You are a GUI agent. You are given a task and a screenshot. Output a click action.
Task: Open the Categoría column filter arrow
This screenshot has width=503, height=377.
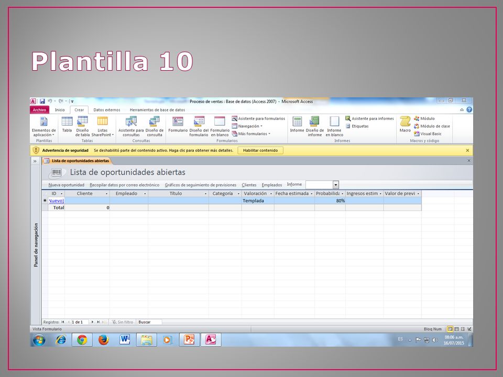click(x=238, y=194)
